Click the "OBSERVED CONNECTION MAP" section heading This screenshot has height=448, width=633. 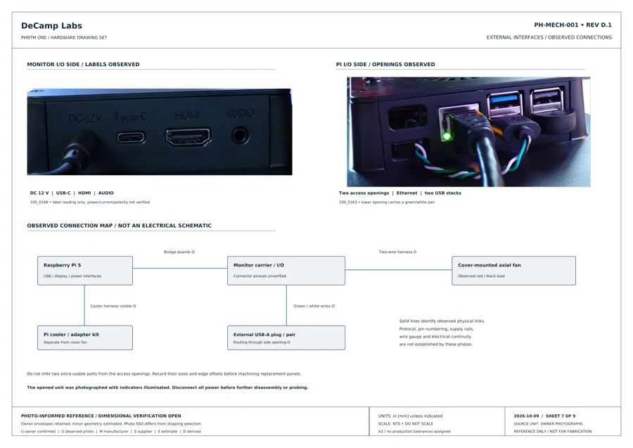pyautogui.click(x=119, y=226)
